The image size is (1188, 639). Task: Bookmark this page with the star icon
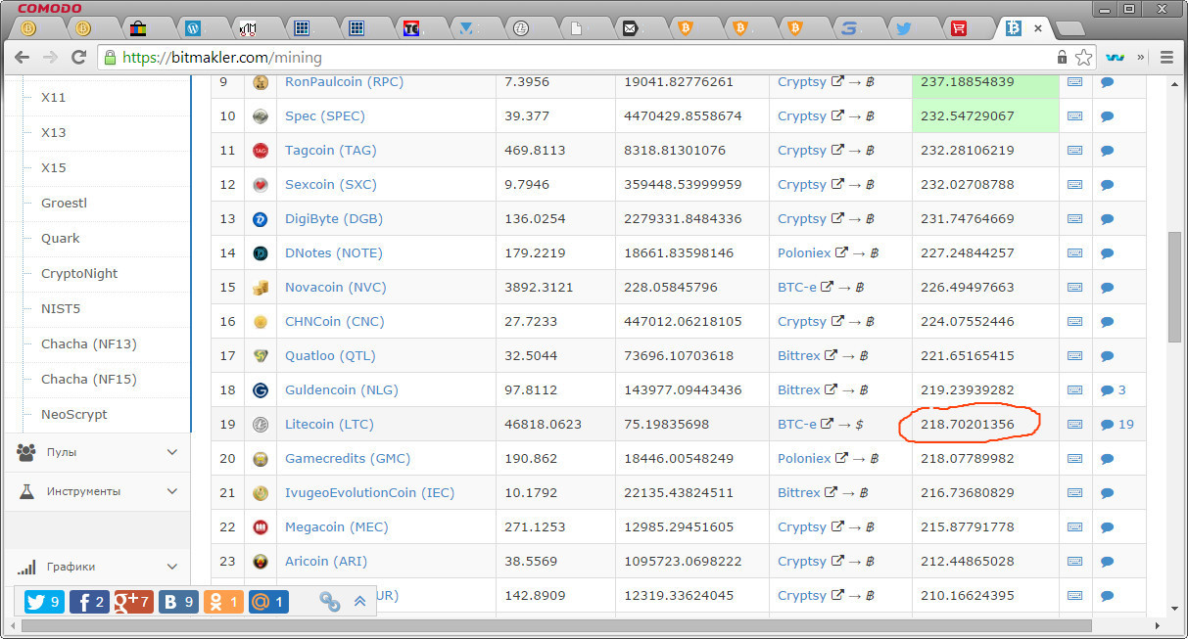[1083, 58]
